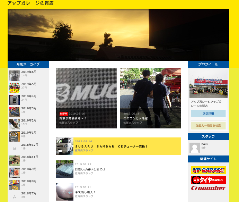This screenshot has width=239, height=202.
Task: Click the 2018年11月 archive thumbnail
Action: click(x=15, y=161)
